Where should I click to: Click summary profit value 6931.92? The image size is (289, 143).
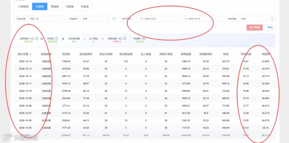point(28,42)
